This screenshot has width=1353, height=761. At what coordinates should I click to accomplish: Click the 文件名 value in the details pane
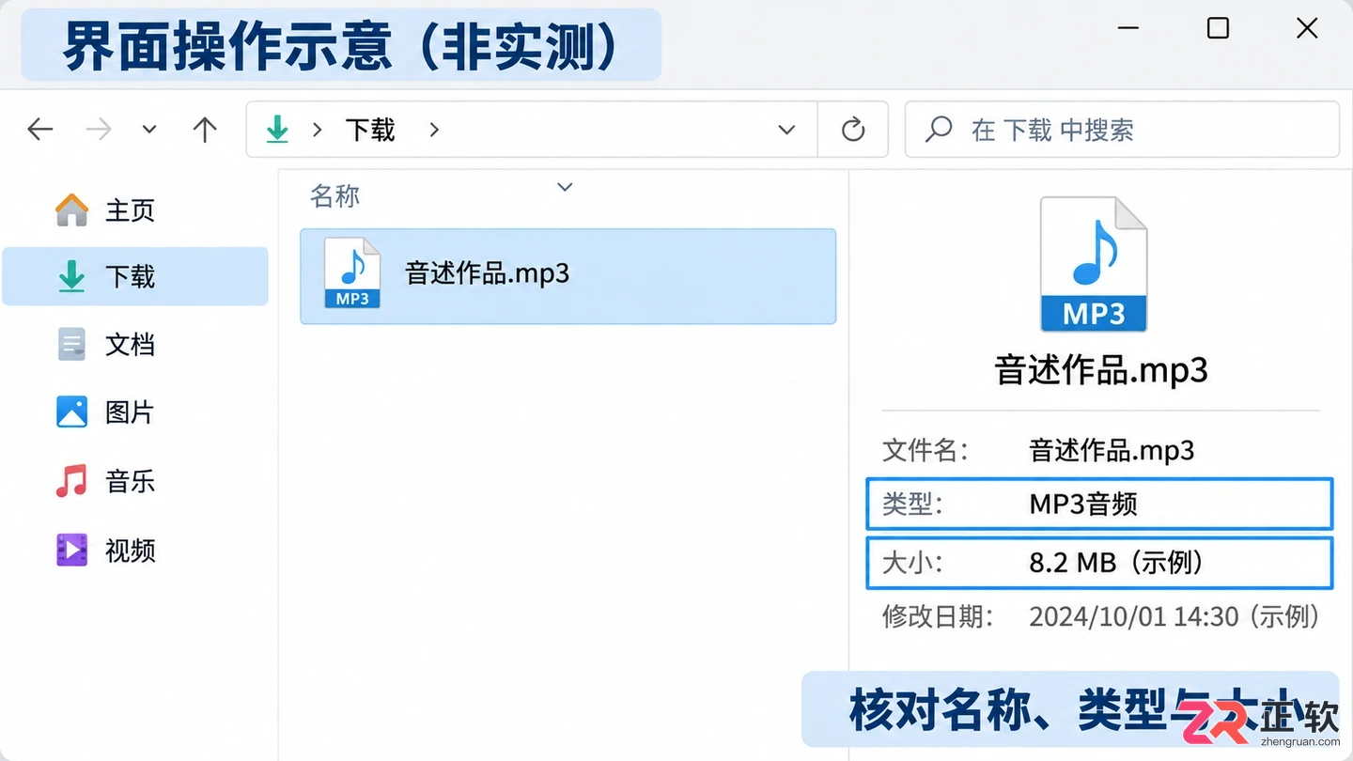click(1112, 450)
